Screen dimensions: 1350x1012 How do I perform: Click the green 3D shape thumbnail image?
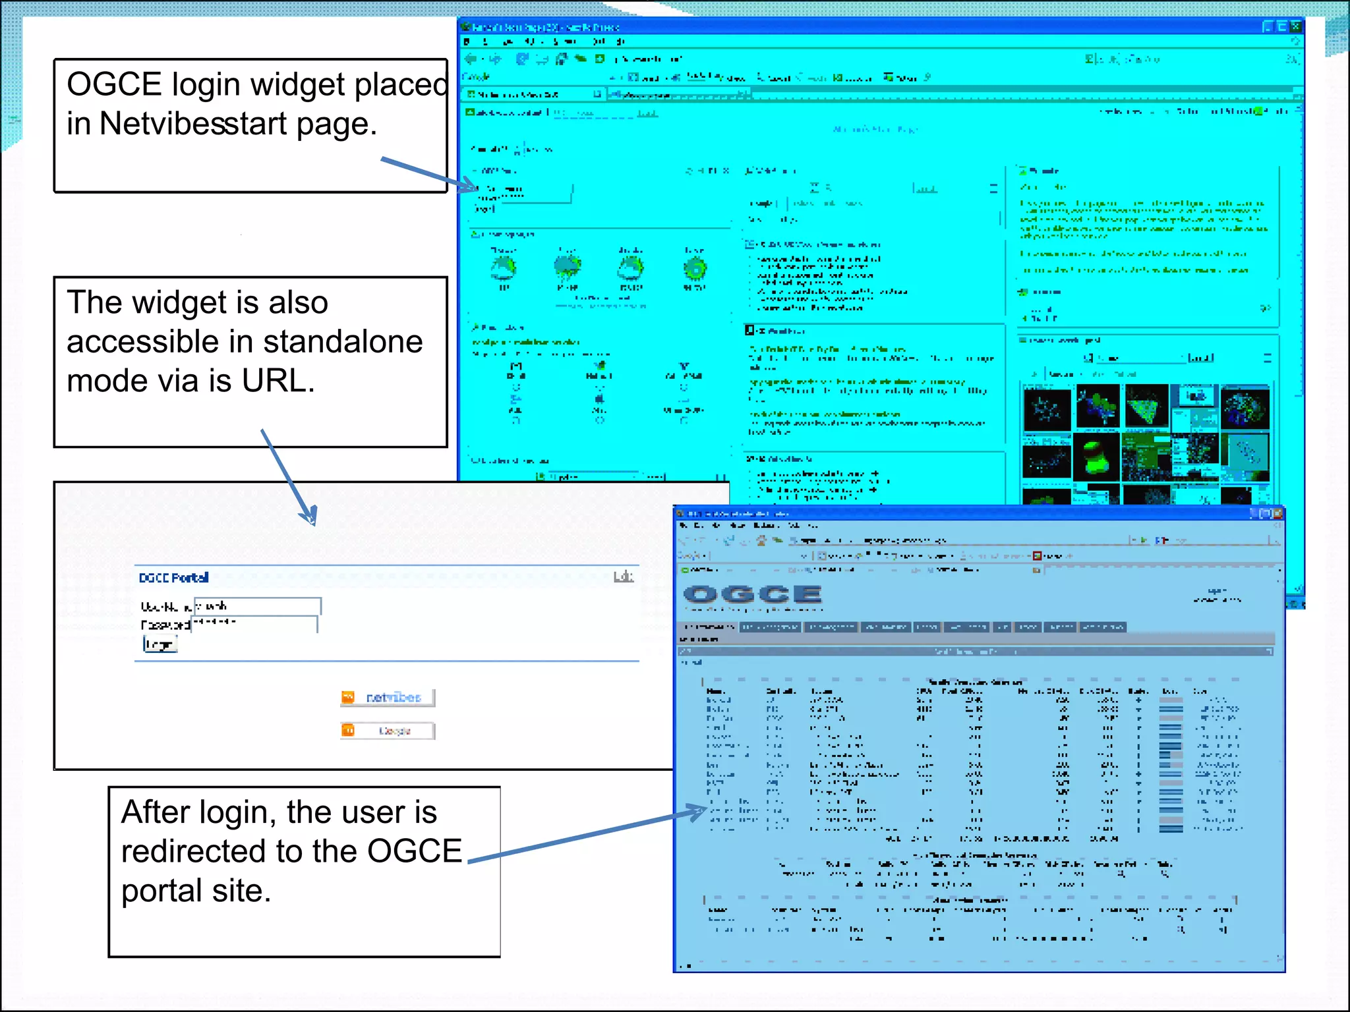click(1096, 455)
